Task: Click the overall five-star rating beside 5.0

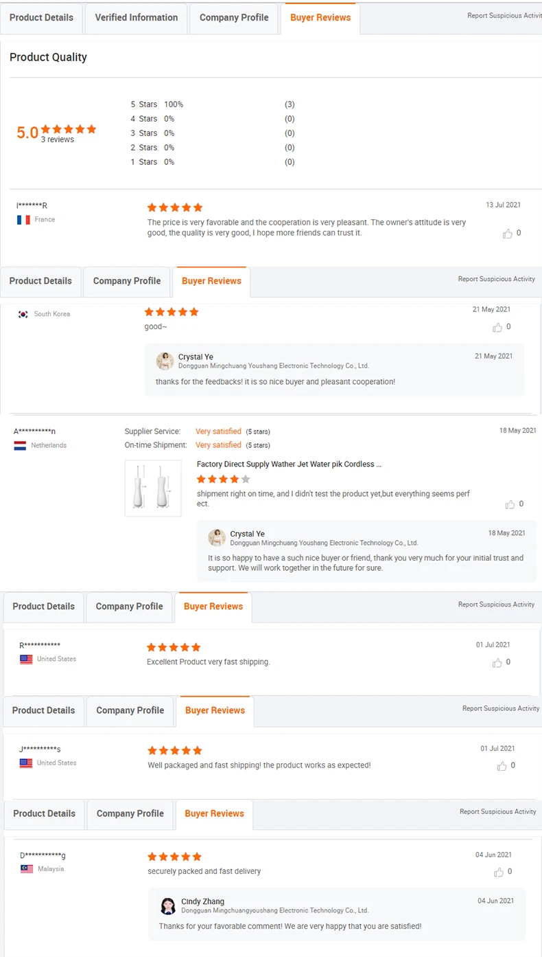Action: (69, 129)
